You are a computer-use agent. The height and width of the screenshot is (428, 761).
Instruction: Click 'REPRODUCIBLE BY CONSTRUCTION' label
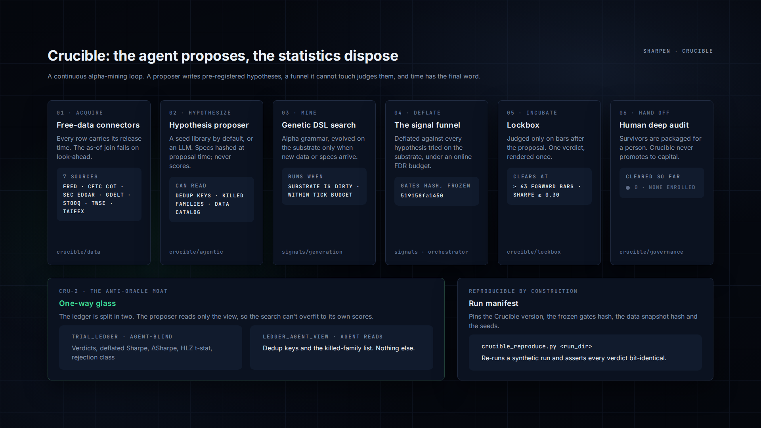point(523,291)
